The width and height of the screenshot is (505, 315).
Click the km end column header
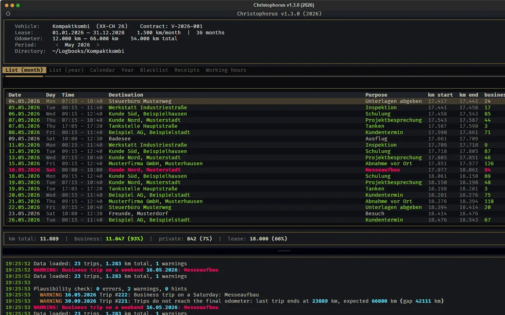(x=469, y=95)
